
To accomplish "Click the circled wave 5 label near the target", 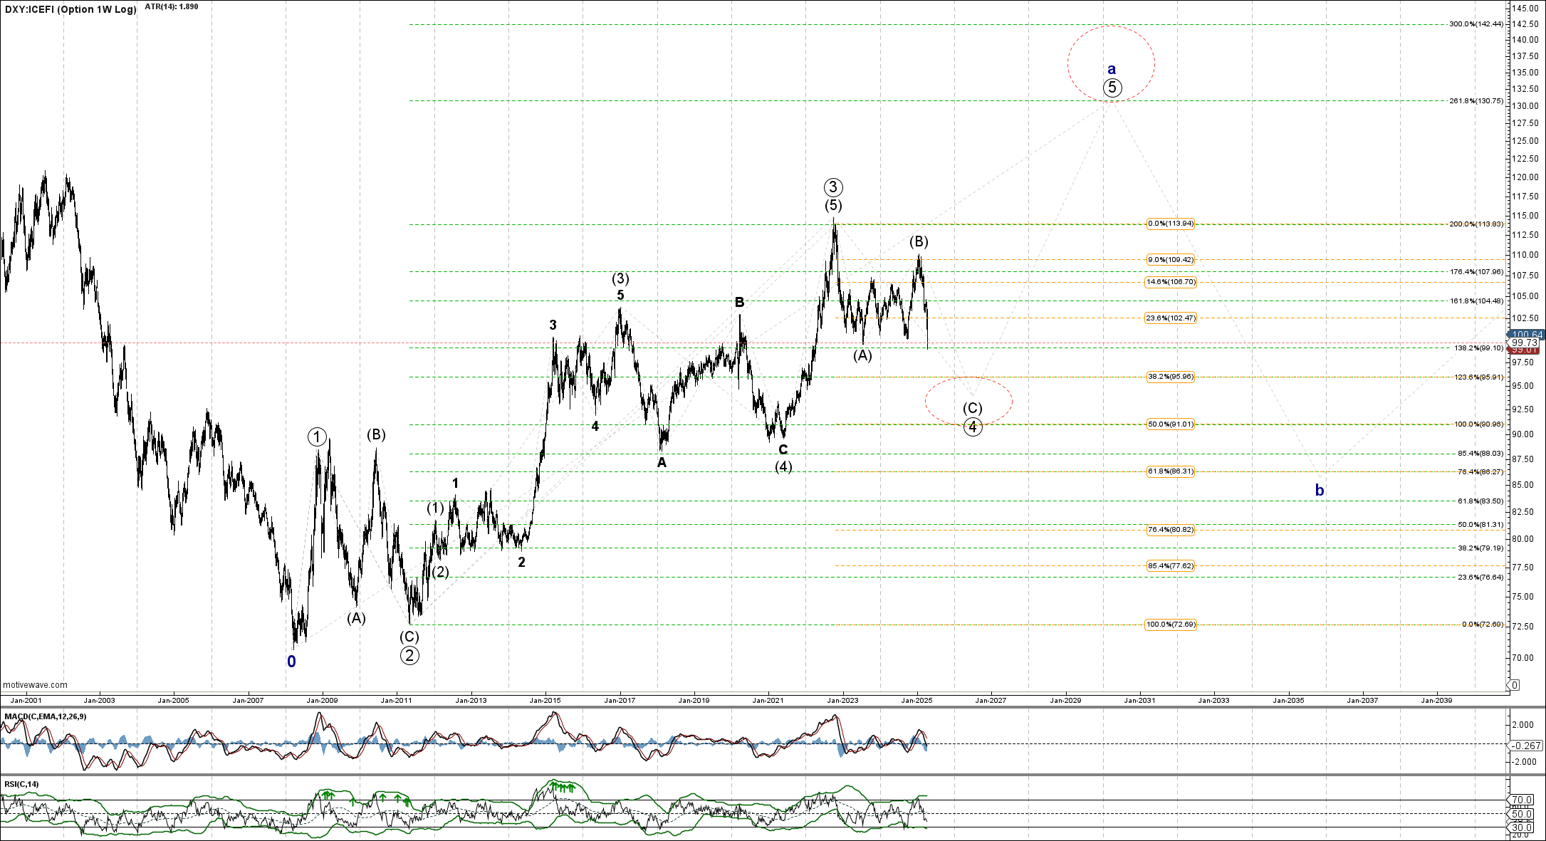I will [x=1112, y=88].
